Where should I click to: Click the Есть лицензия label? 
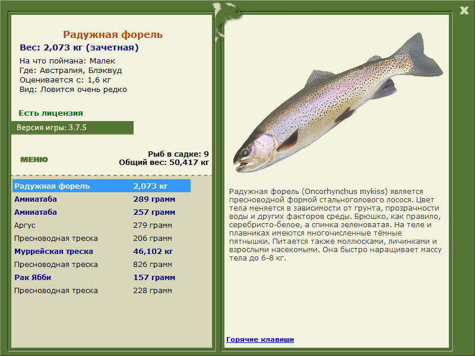click(50, 113)
